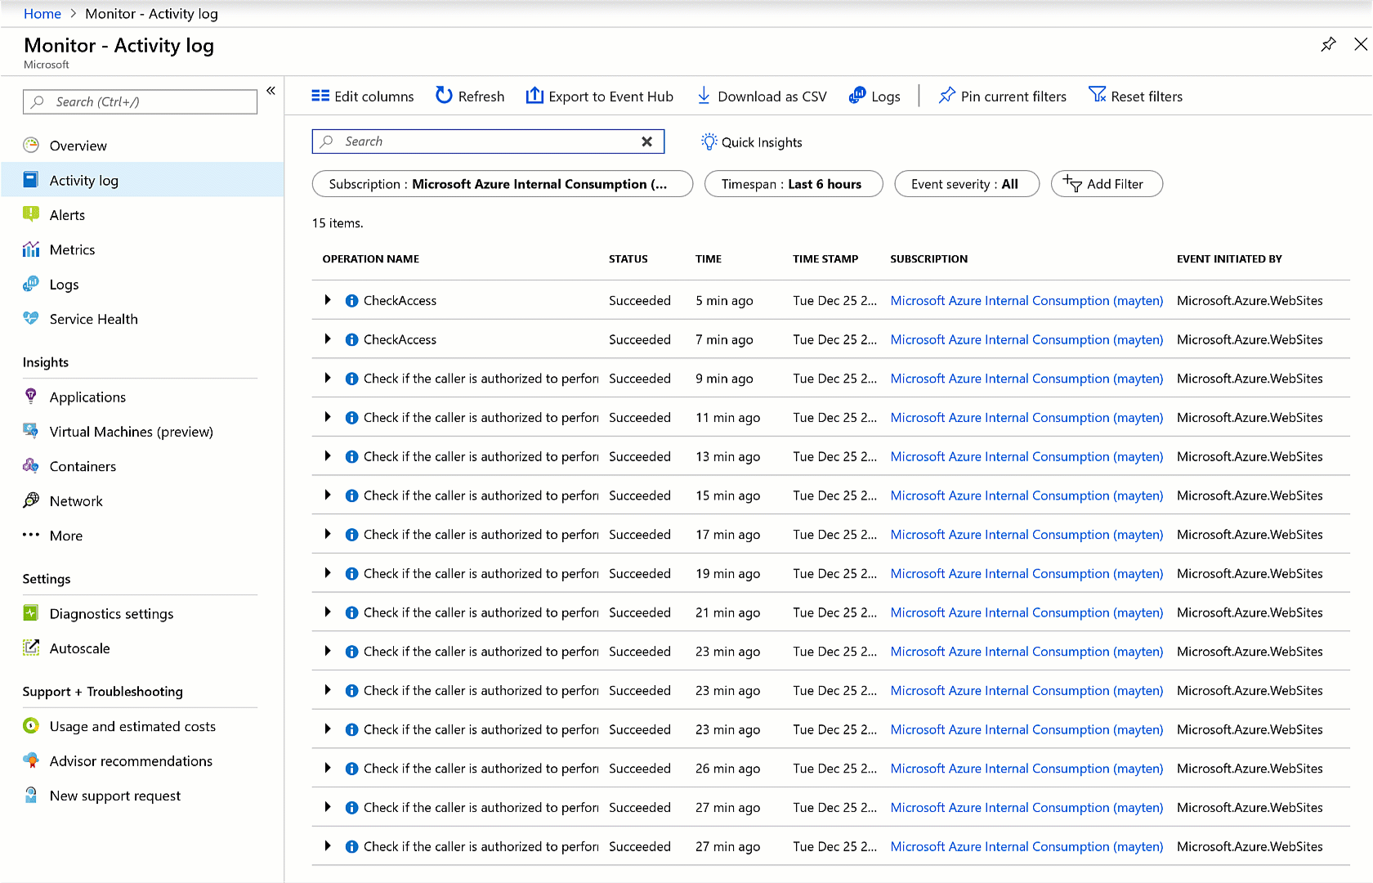Expand the 9 min ago log entry

pyautogui.click(x=328, y=379)
